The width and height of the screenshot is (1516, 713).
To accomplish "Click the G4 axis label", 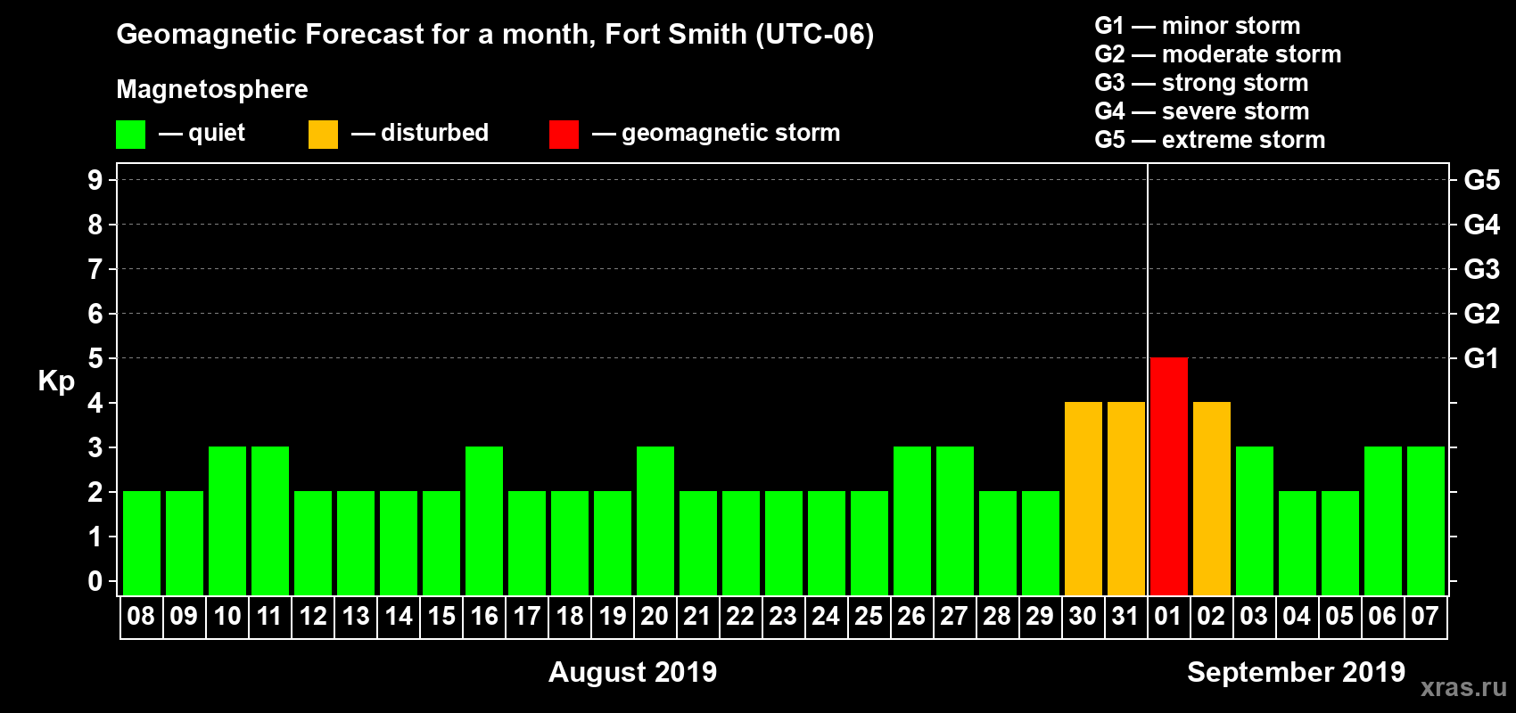I will pyautogui.click(x=1482, y=225).
